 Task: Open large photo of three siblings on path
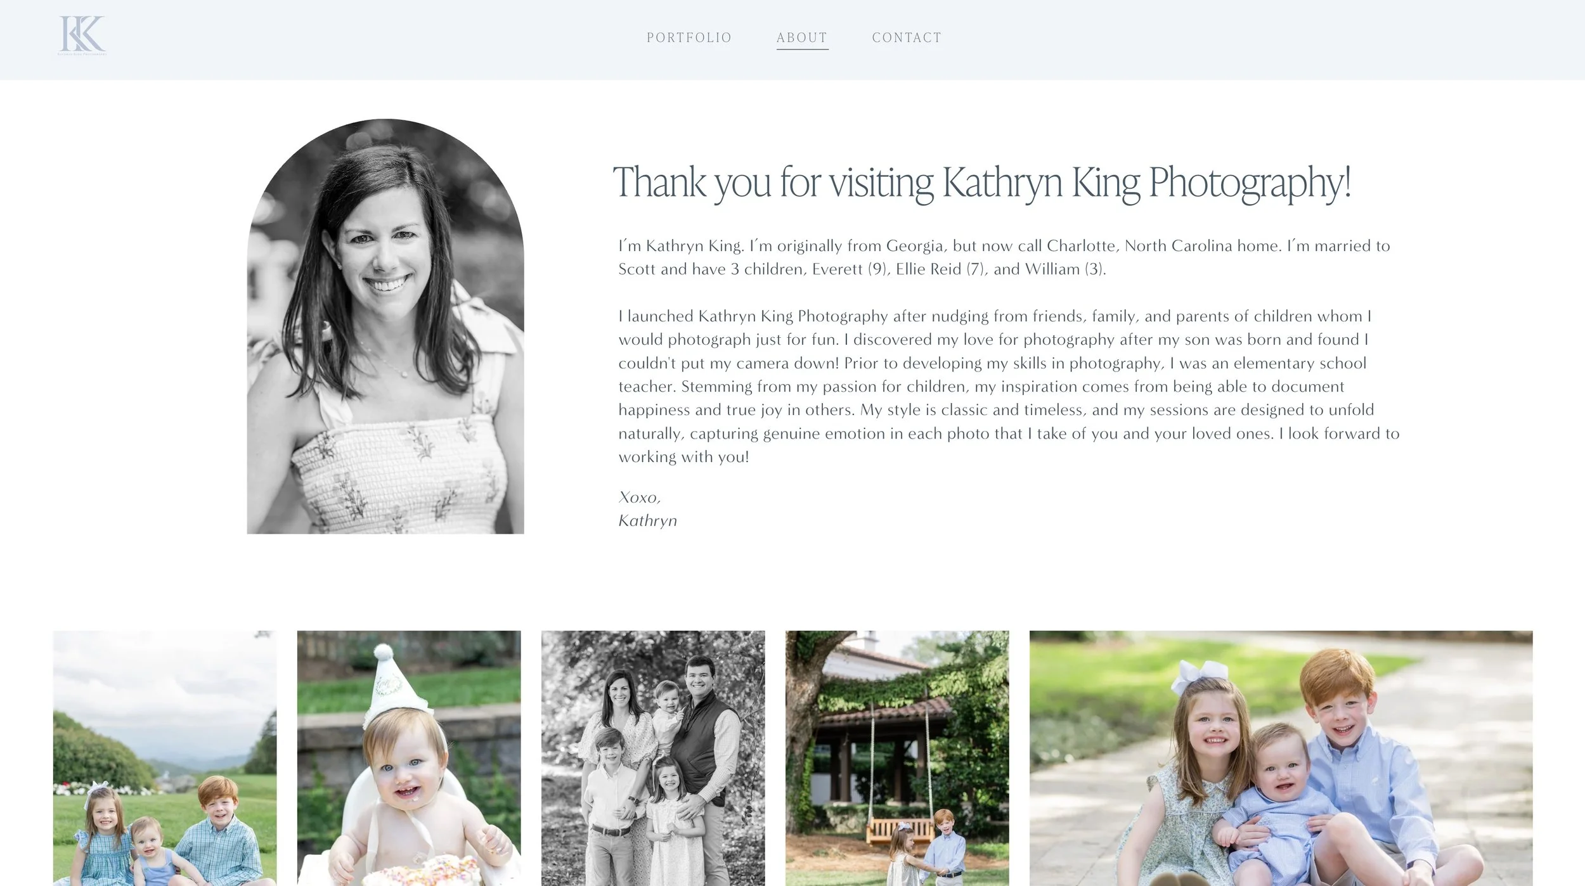[x=1281, y=758]
